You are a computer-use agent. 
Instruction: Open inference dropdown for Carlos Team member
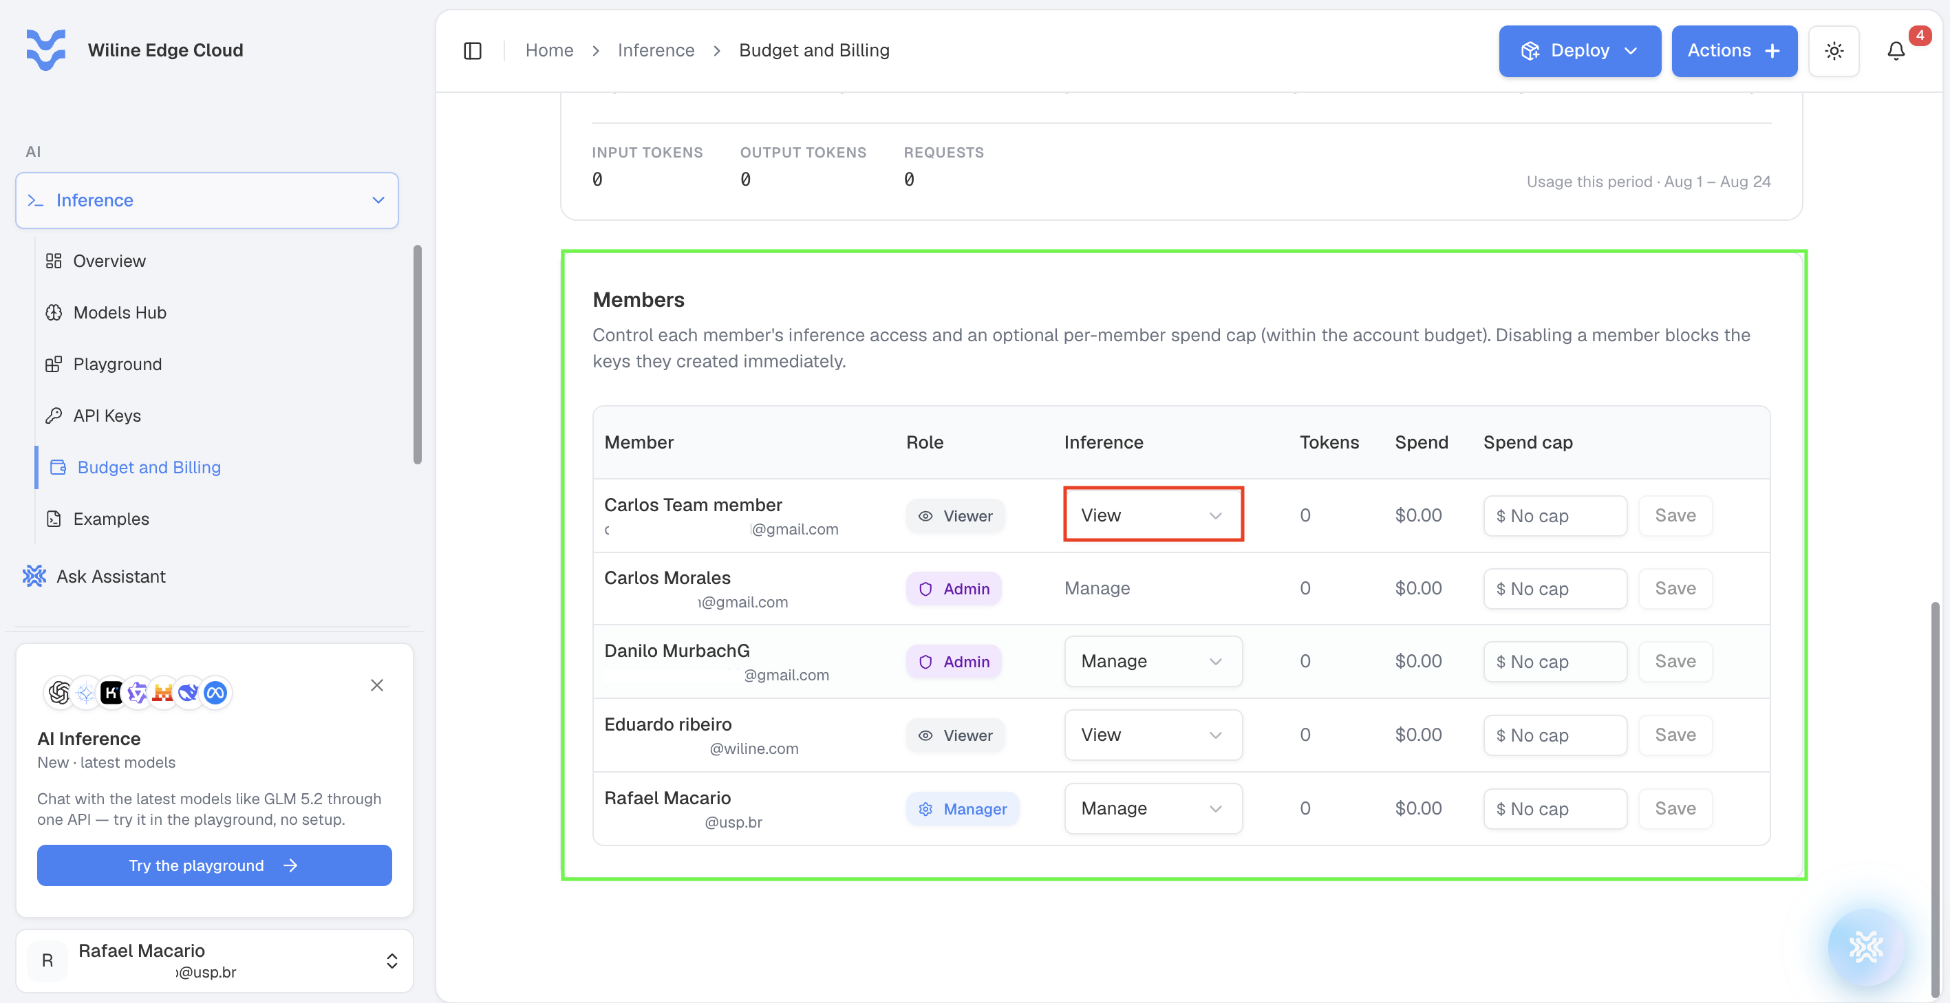pyautogui.click(x=1153, y=515)
